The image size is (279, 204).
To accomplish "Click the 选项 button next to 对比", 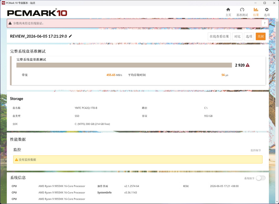I will [249, 36].
